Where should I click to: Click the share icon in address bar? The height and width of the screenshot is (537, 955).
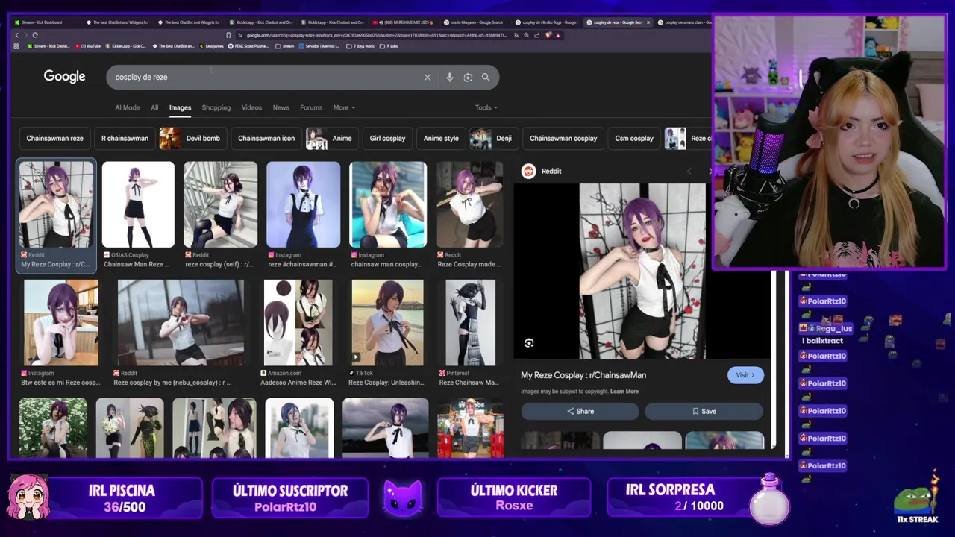pyautogui.click(x=537, y=35)
